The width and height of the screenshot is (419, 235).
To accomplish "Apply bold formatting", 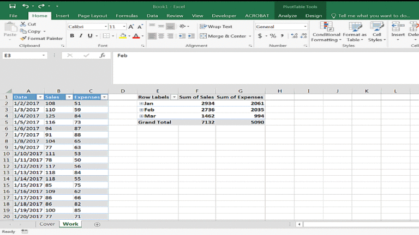I will pyautogui.click(x=72, y=36).
